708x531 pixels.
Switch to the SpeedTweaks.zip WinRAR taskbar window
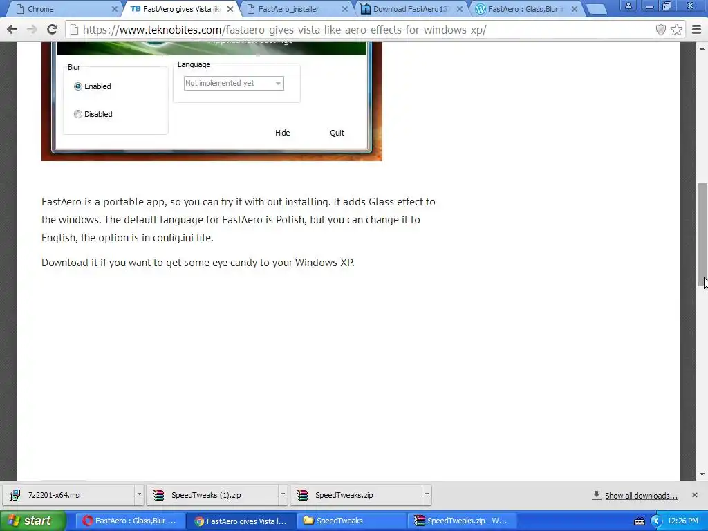[x=463, y=521]
